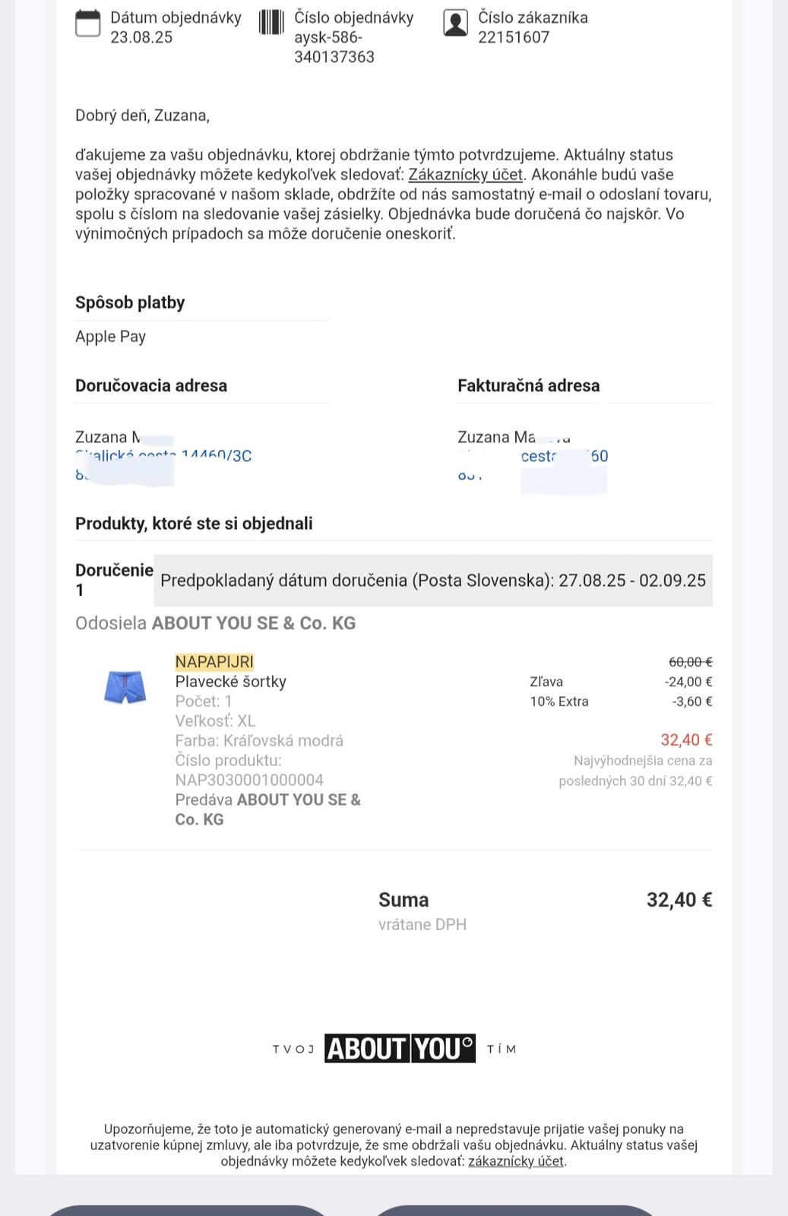The height and width of the screenshot is (1216, 788).
Task: Click the order number aysk-586-340137363
Action: coord(334,47)
